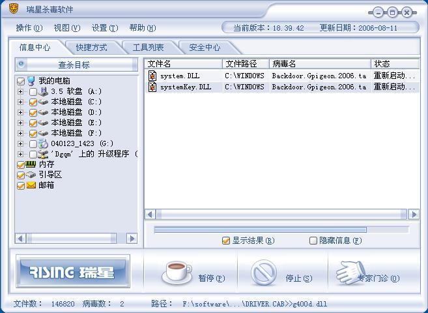Uncheck the 引导区 boot sector checkbox
The height and width of the screenshot is (313, 428).
[x=21, y=175]
